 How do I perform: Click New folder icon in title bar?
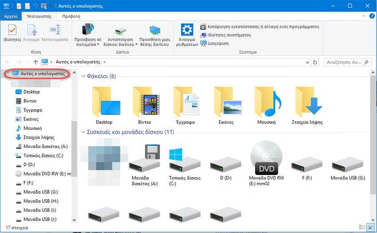(x=27, y=6)
